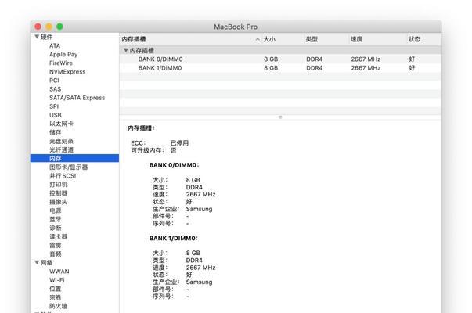Click the 内存插槽 column header label
Image resolution: width=472 pixels, height=313 pixels.
134,39
